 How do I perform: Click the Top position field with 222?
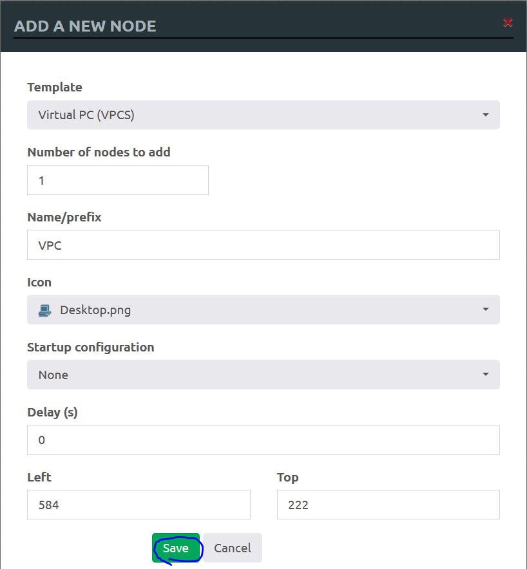(388, 505)
